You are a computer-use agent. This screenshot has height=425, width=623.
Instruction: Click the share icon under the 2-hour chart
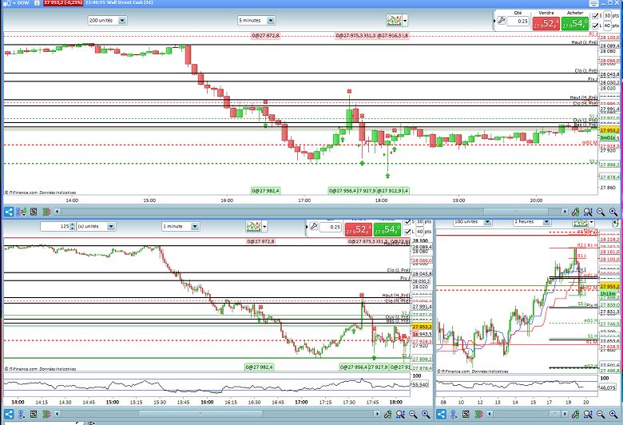[441, 415]
